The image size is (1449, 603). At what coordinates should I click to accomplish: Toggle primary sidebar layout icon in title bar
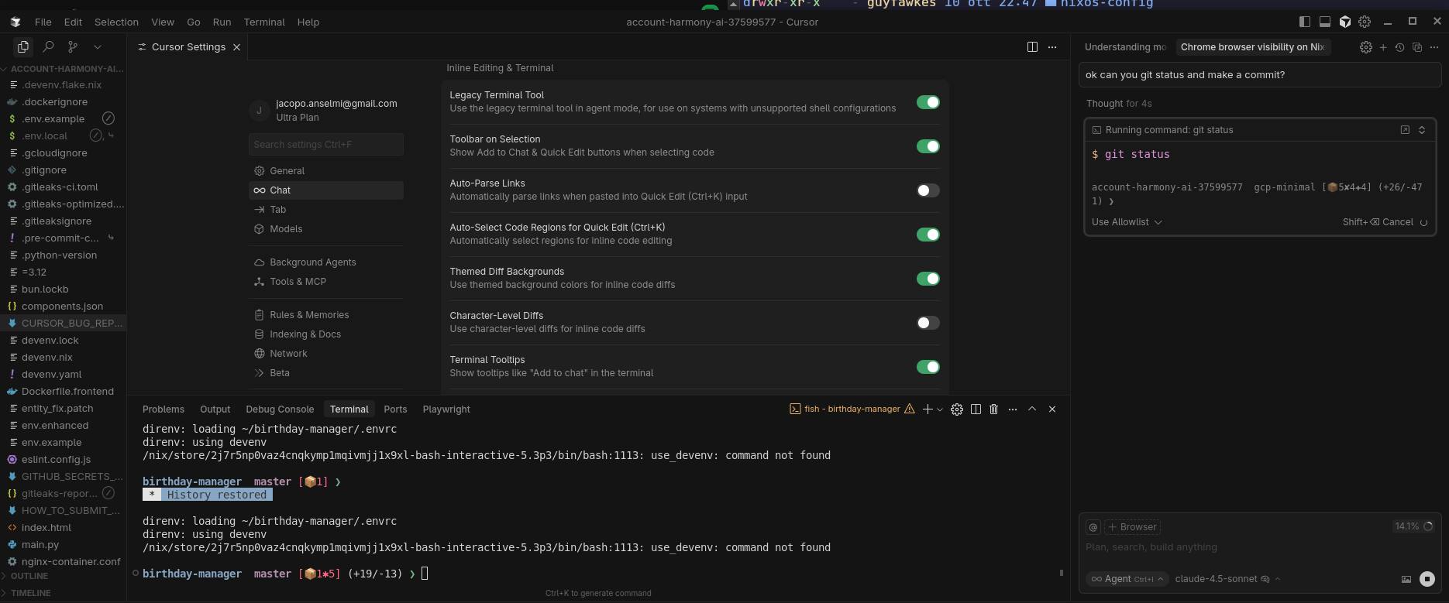point(1305,22)
